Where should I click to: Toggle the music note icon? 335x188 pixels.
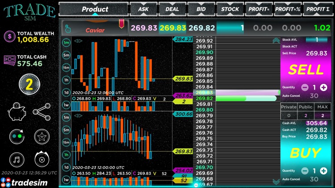(17, 159)
